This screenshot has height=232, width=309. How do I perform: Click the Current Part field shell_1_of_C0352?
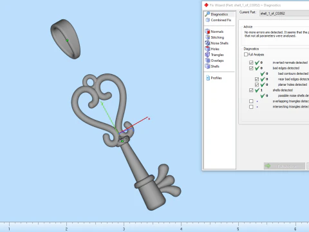[x=284, y=14]
